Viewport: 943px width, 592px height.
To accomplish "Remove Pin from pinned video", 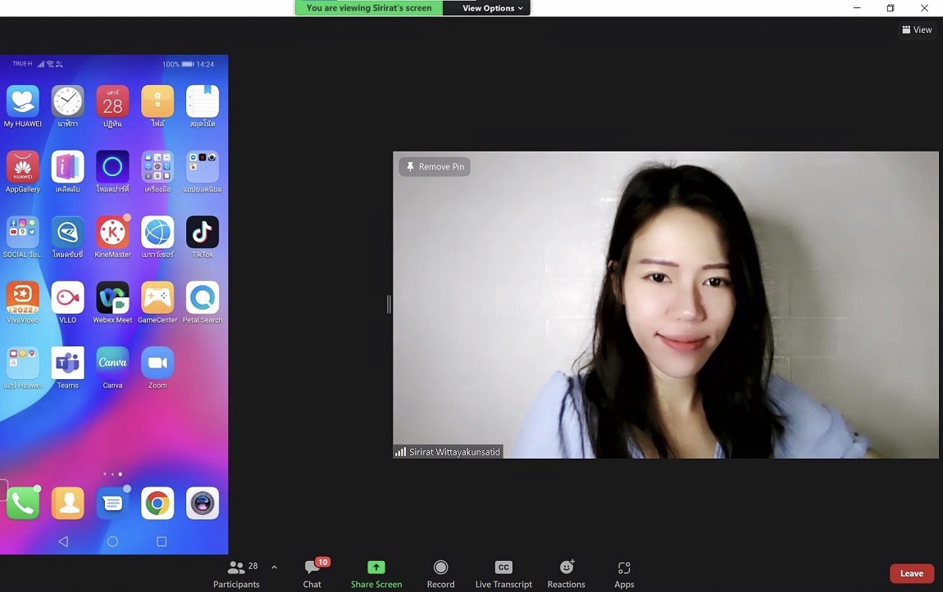I will 435,167.
